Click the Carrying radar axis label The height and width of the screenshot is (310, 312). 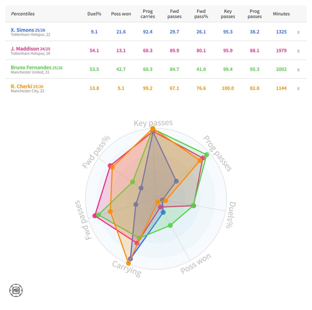pos(126,268)
